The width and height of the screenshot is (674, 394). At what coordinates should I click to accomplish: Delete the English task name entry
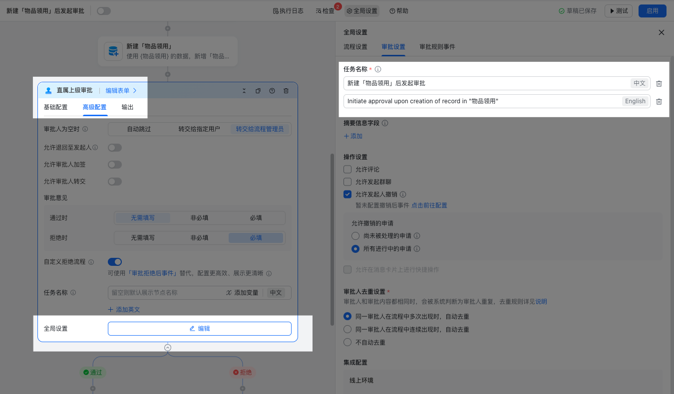tap(659, 101)
